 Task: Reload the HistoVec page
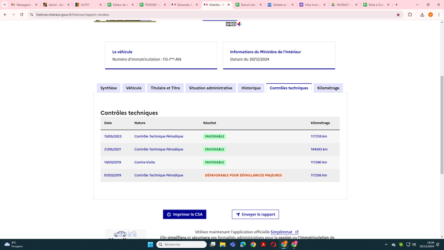[x=22, y=15]
